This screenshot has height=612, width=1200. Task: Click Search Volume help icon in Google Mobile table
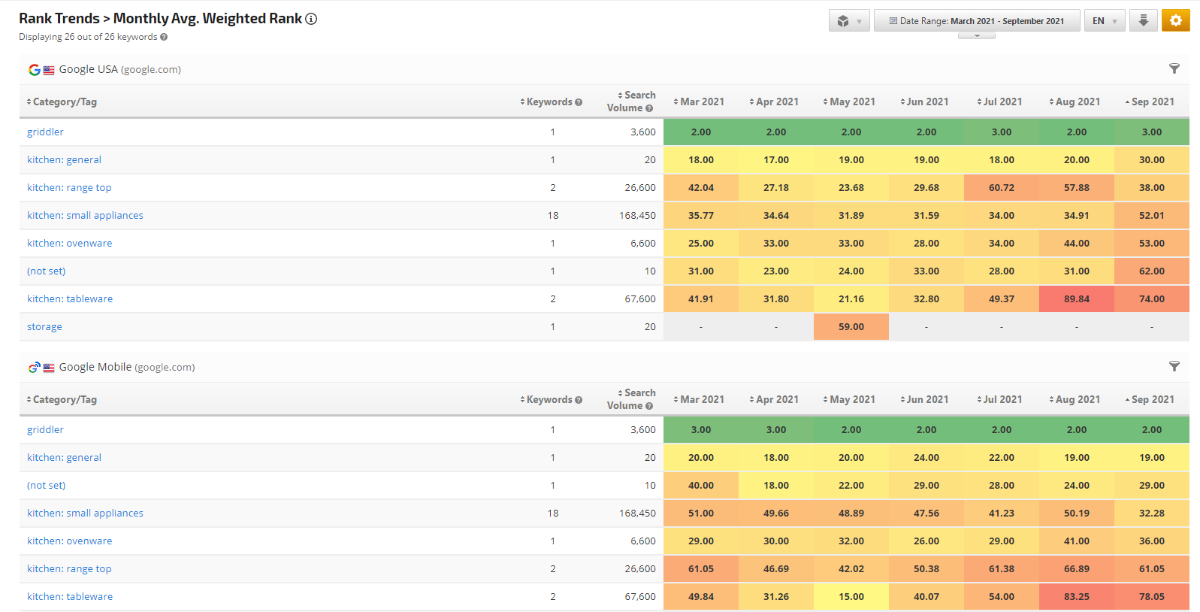[x=649, y=406]
